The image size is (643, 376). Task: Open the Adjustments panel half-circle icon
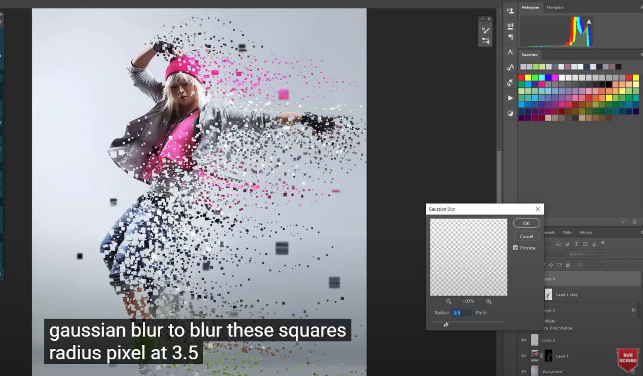point(510,113)
